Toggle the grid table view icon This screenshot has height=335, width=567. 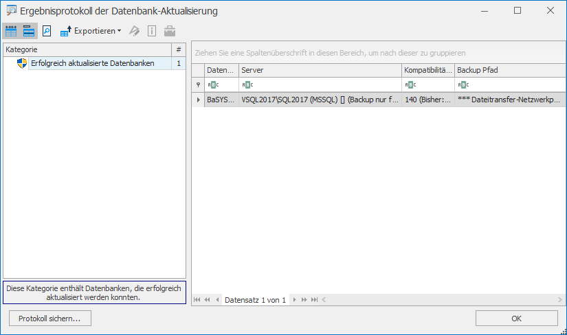click(11, 31)
